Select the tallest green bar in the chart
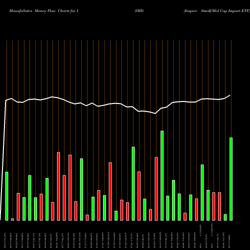Image resolution: width=250 pixels, height=250 pixels. tap(162, 175)
